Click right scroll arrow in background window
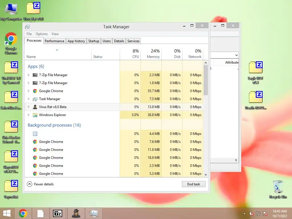 tap(236, 160)
